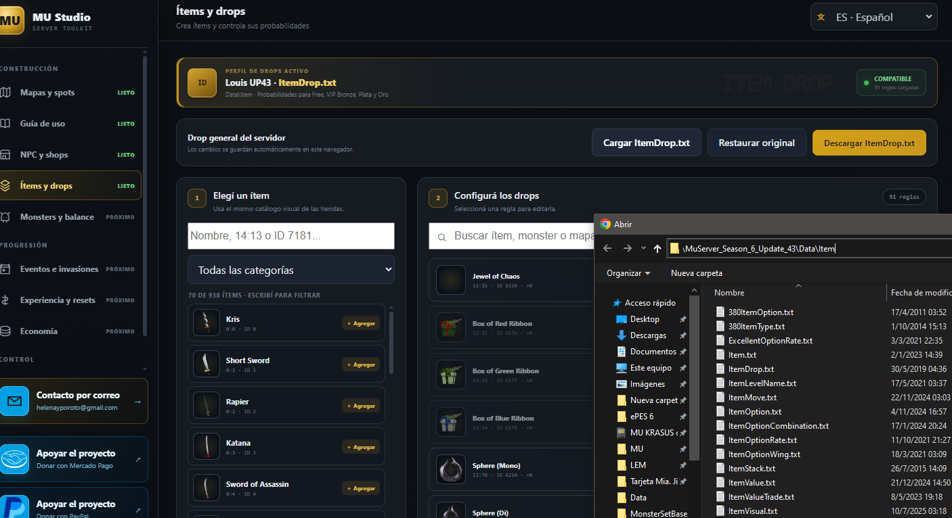The height and width of the screenshot is (518, 952).
Task: Select Desktop in quick access list
Action: (645, 319)
